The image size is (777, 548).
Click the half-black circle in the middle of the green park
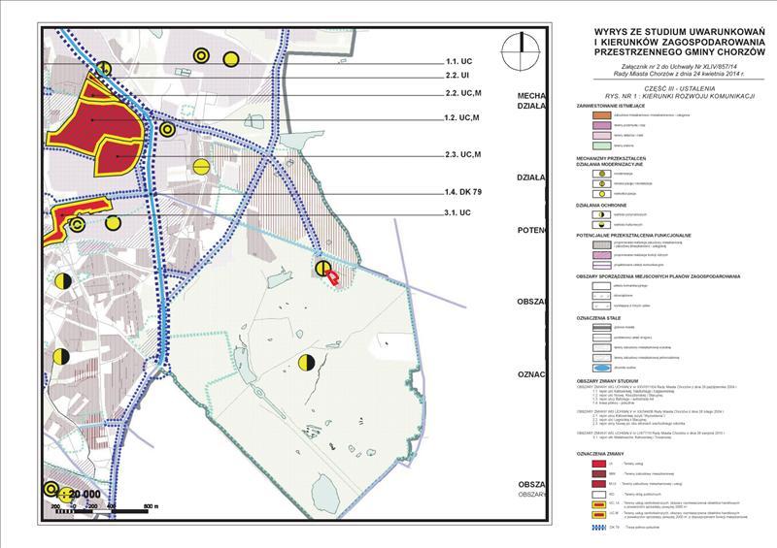click(x=306, y=363)
